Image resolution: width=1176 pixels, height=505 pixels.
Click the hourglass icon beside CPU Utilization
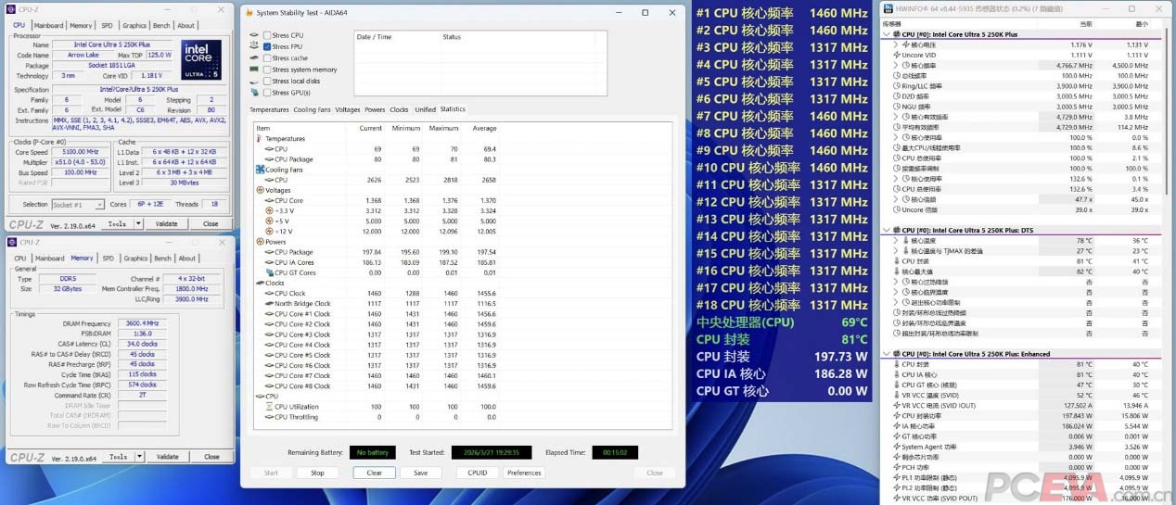tap(269, 407)
